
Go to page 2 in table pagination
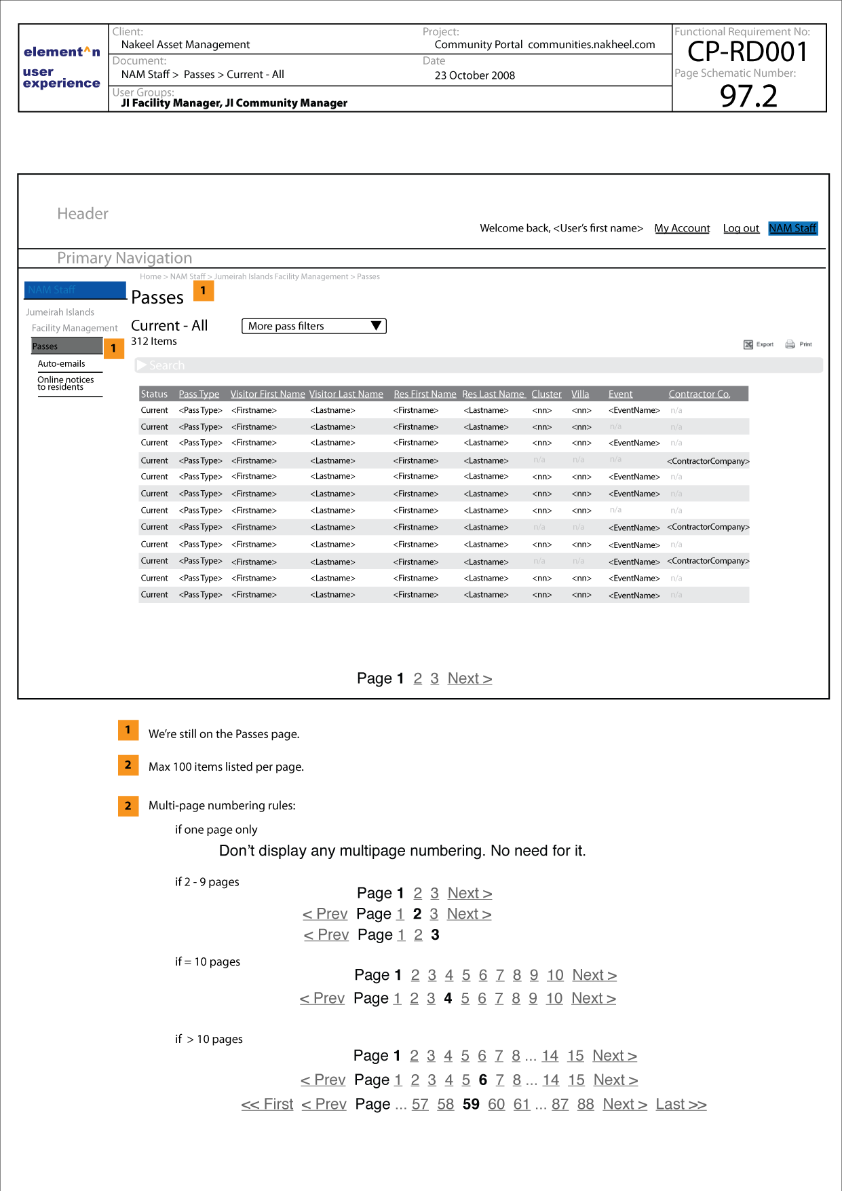418,678
